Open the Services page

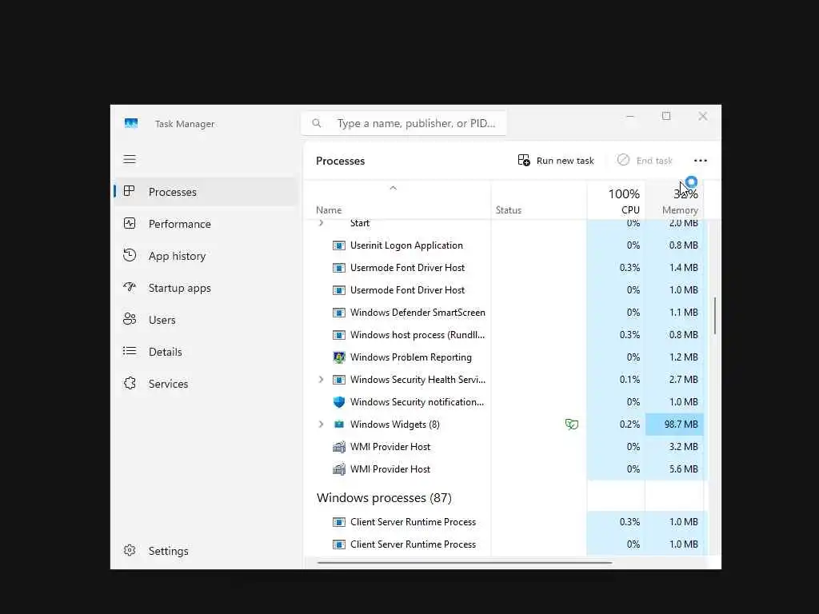click(x=206, y=383)
